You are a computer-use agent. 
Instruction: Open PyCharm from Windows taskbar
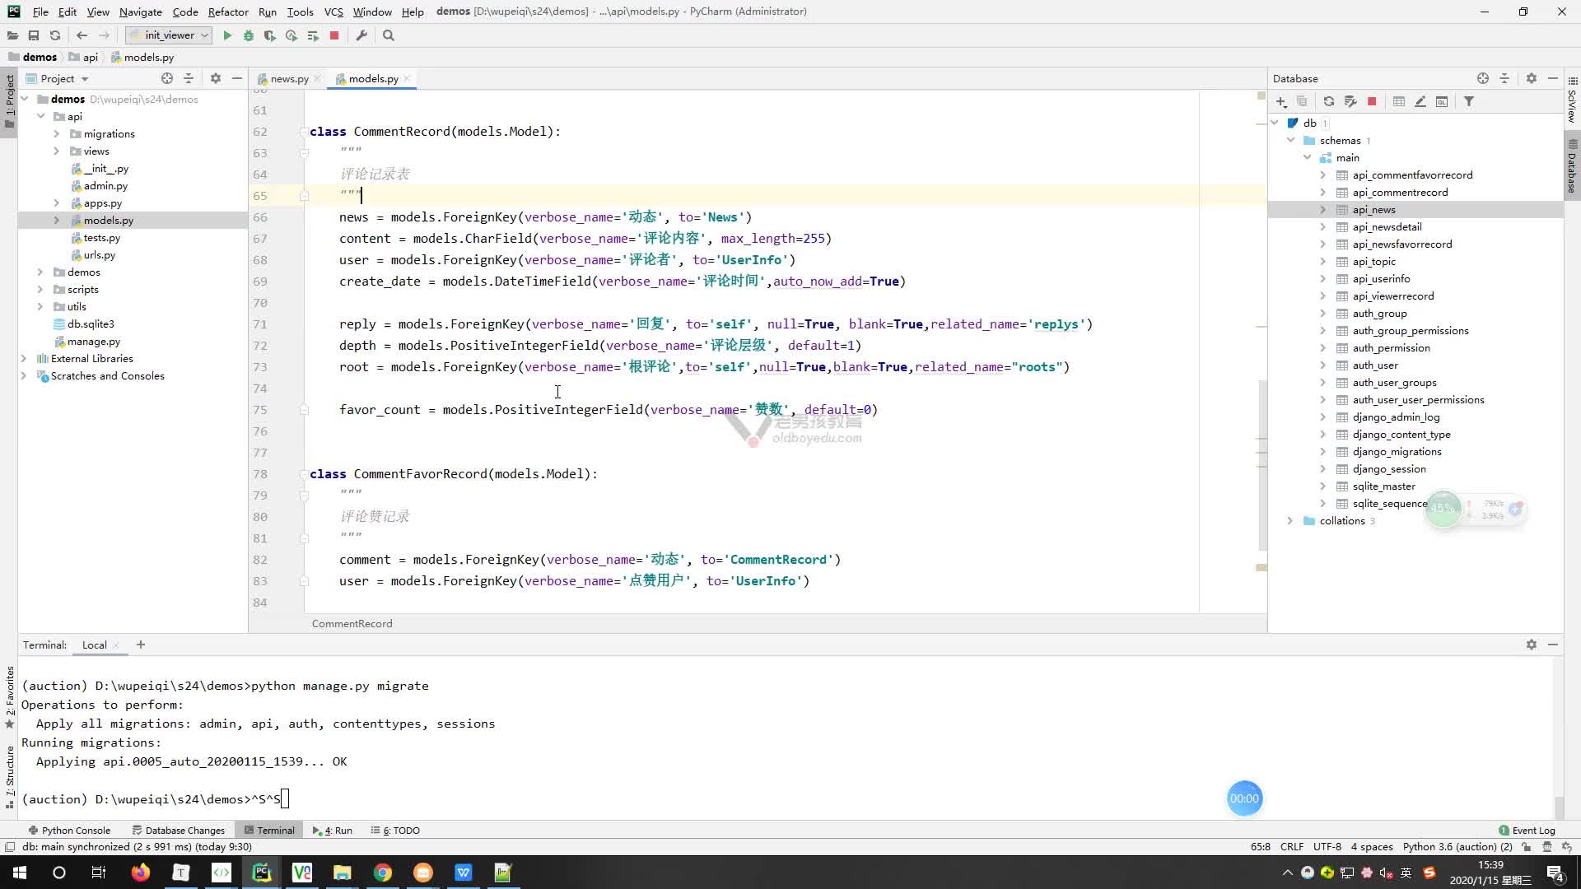coord(262,873)
